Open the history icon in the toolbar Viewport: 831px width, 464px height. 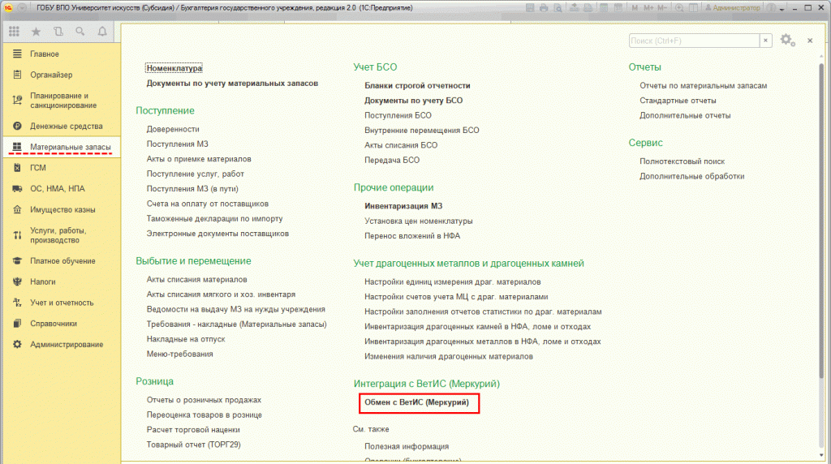[x=58, y=32]
